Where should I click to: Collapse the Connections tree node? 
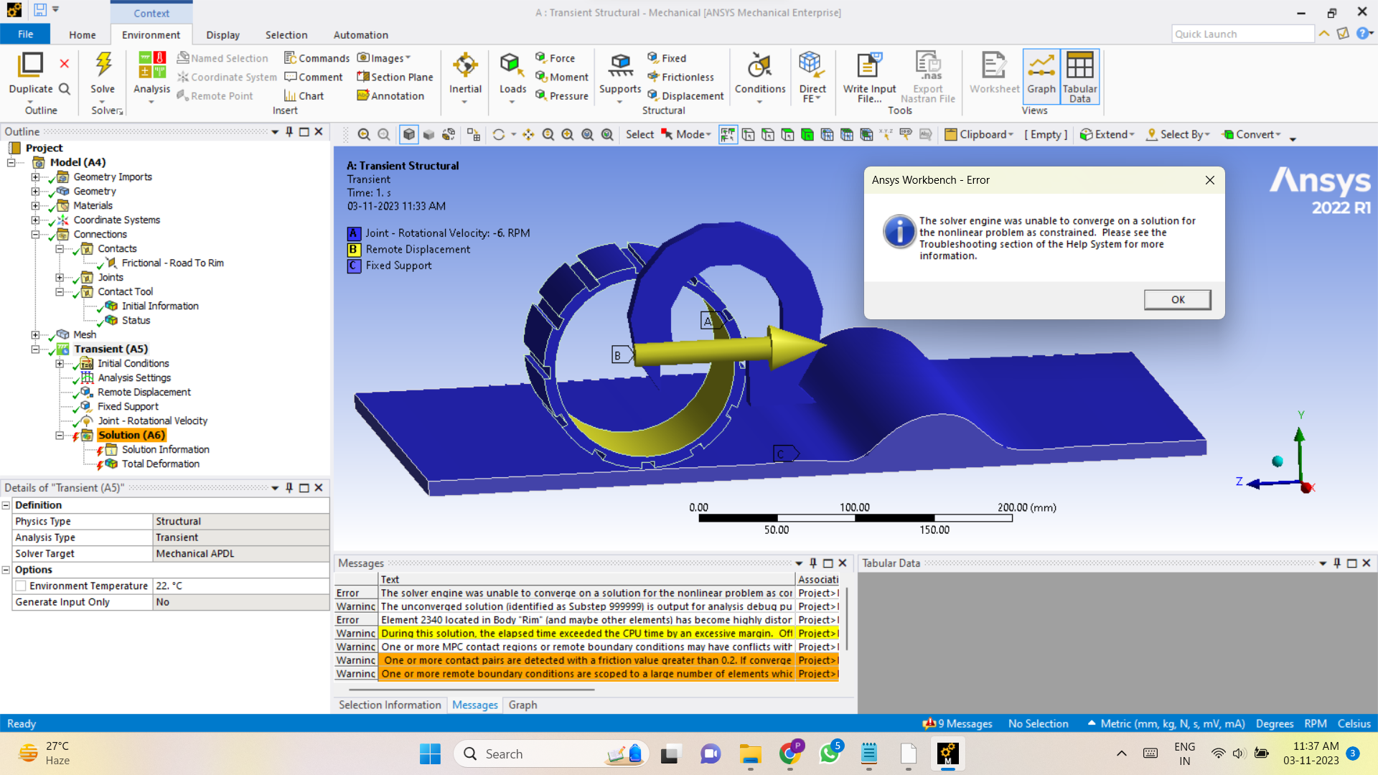point(35,235)
